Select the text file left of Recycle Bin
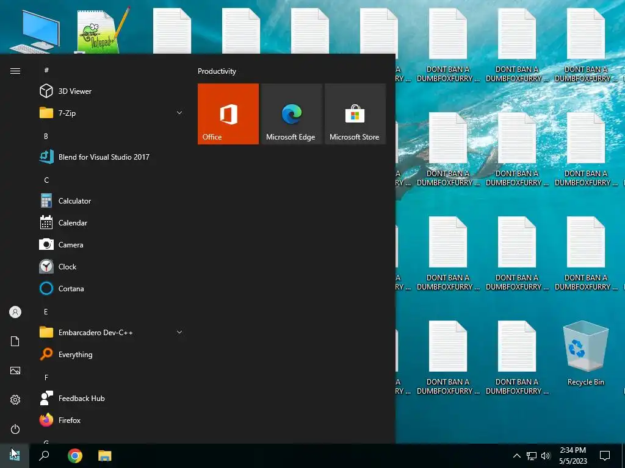The image size is (625, 468). click(x=517, y=357)
